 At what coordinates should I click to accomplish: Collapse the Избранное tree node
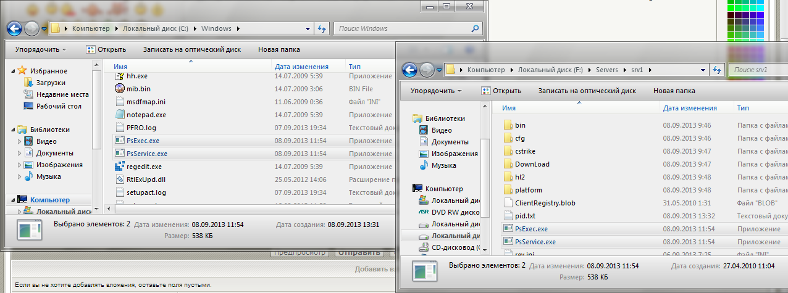(14, 72)
